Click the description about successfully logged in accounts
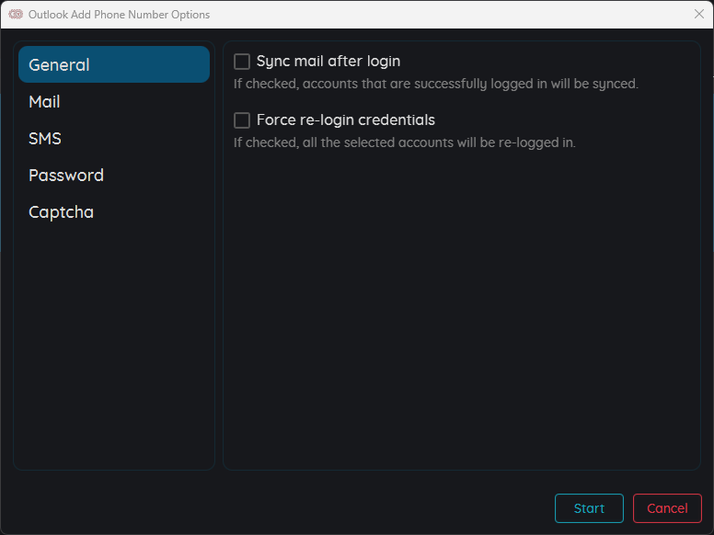 436,84
